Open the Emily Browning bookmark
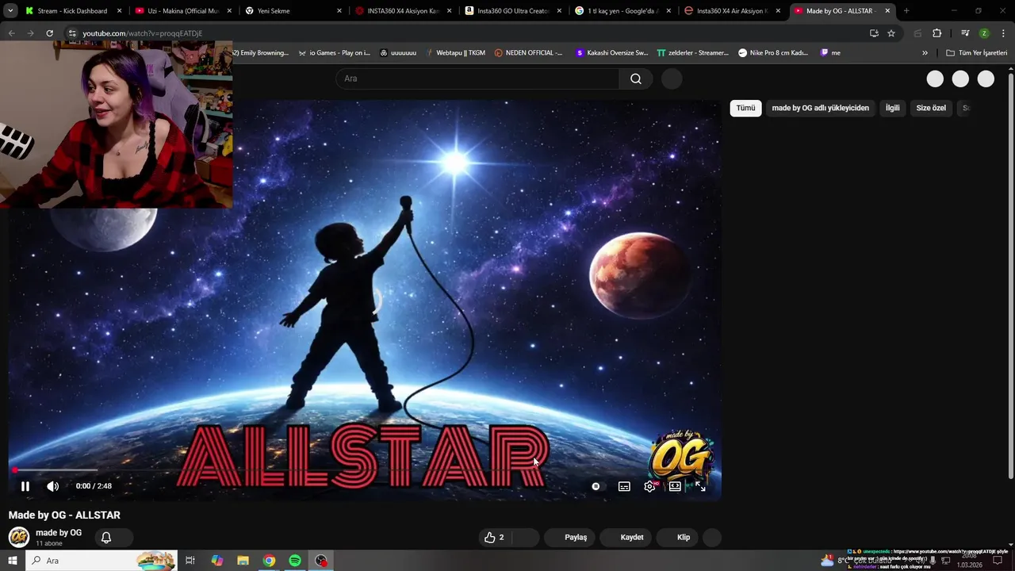This screenshot has width=1015, height=571. point(262,53)
